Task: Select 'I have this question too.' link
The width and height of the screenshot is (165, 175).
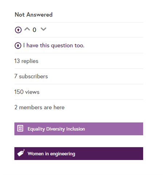Action: coord(54,46)
